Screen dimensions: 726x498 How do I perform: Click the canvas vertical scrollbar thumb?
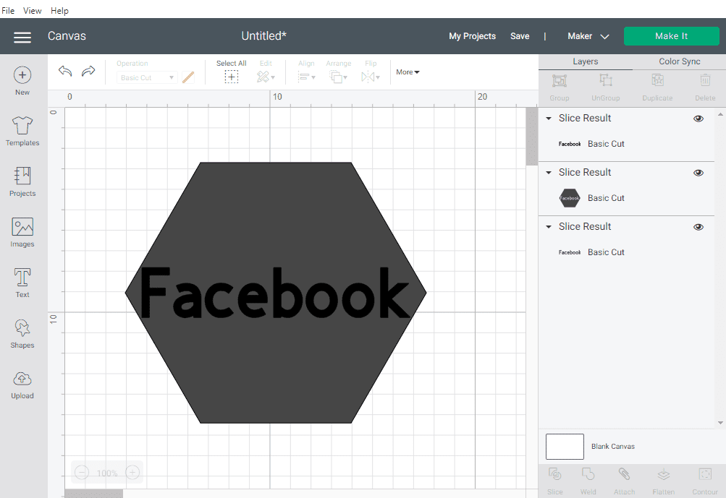(531, 137)
